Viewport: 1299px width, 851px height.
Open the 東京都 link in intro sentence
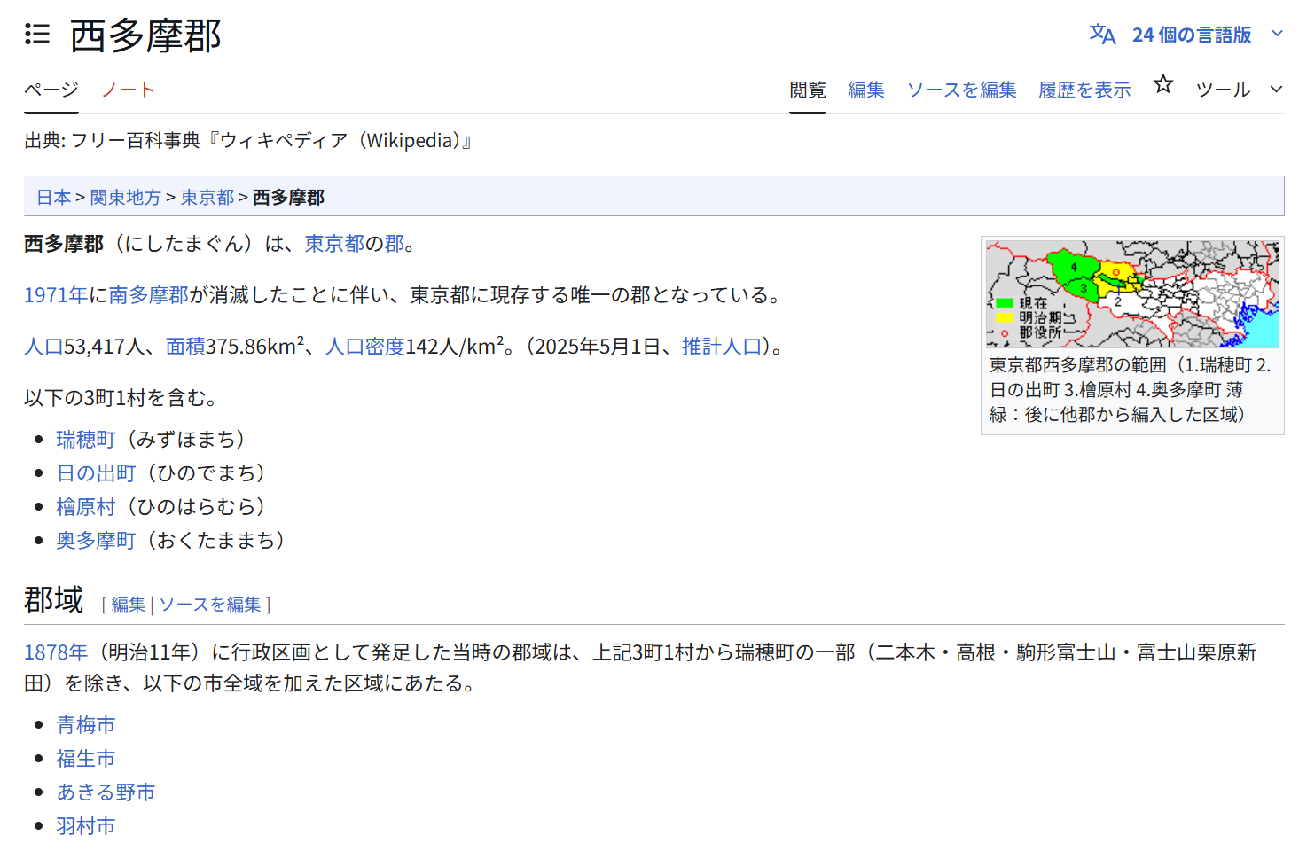[334, 244]
